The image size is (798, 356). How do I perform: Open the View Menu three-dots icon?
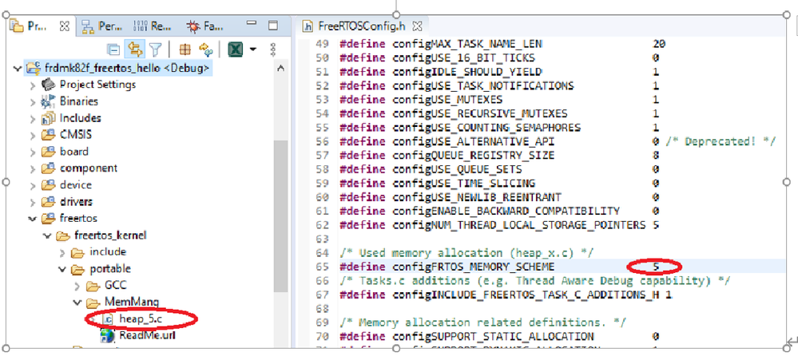point(272,49)
